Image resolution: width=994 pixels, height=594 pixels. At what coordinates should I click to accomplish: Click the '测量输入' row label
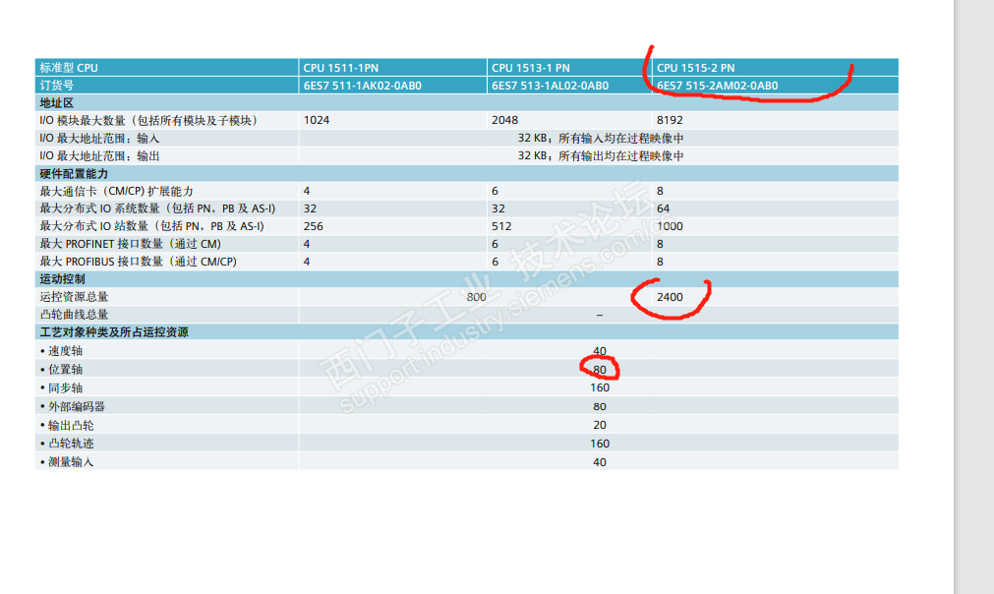[x=67, y=462]
